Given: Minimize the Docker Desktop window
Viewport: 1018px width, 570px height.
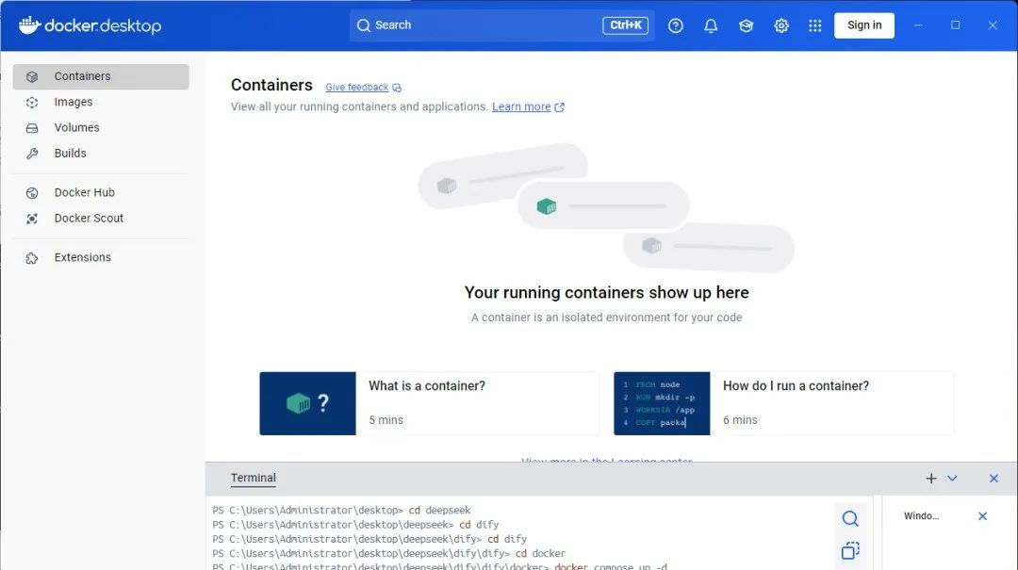Looking at the screenshot, I should coord(918,25).
